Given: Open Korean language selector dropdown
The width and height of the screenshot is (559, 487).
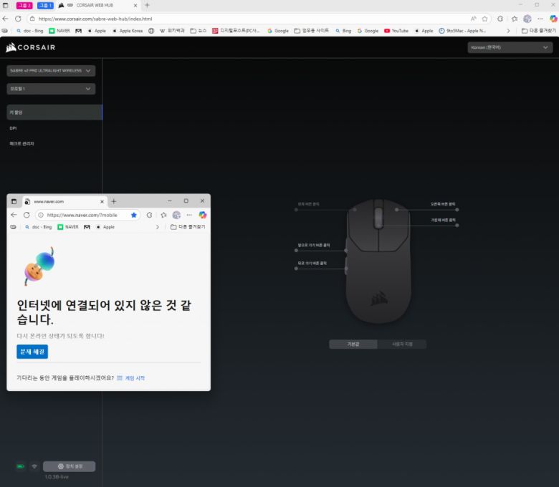Looking at the screenshot, I should (x=510, y=47).
